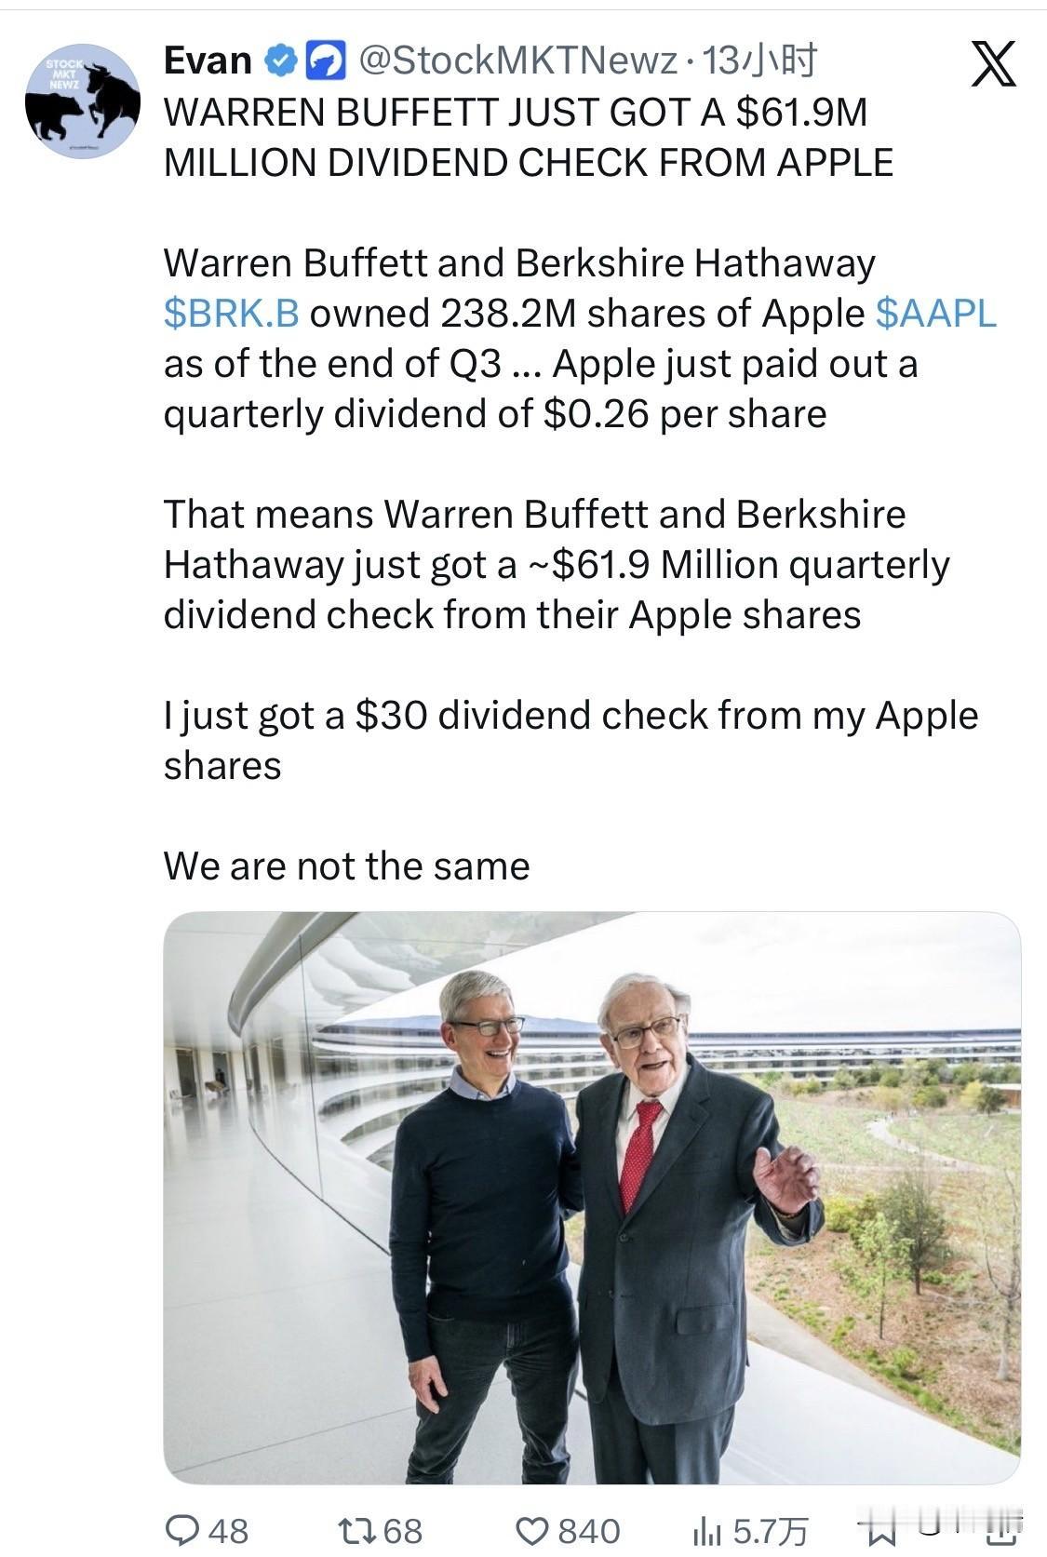
Task: View post analytics via the bar chart icon
Action: (710, 1531)
